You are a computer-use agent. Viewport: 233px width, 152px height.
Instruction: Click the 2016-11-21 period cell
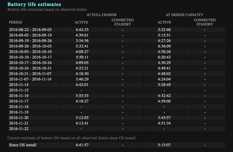pyautogui.click(x=19, y=123)
